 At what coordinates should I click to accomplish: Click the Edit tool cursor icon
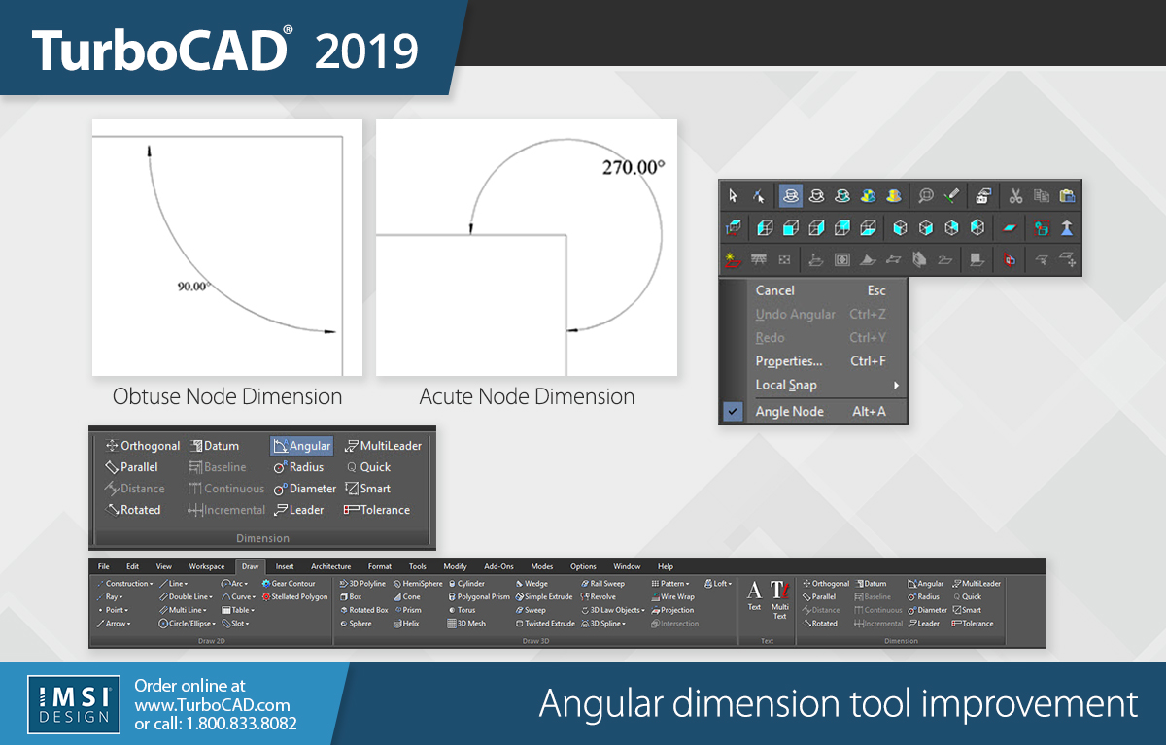click(759, 196)
